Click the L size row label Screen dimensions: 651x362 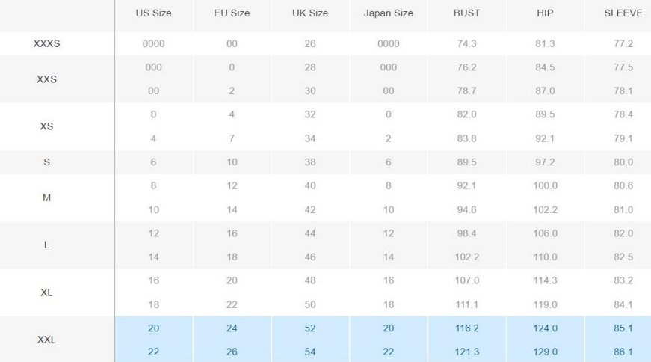coord(46,245)
